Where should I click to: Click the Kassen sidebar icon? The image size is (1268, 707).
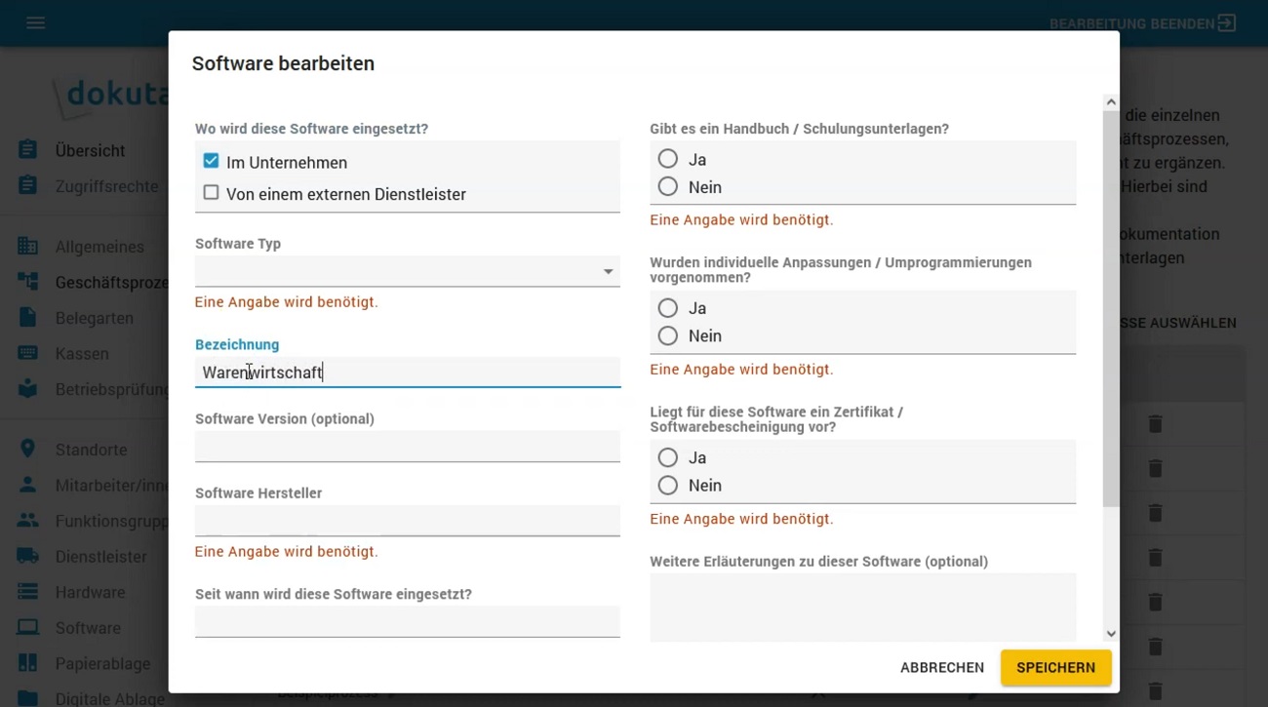click(28, 353)
